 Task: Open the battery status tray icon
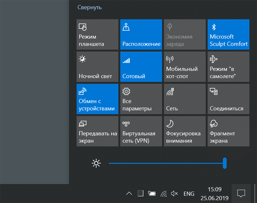152,194
